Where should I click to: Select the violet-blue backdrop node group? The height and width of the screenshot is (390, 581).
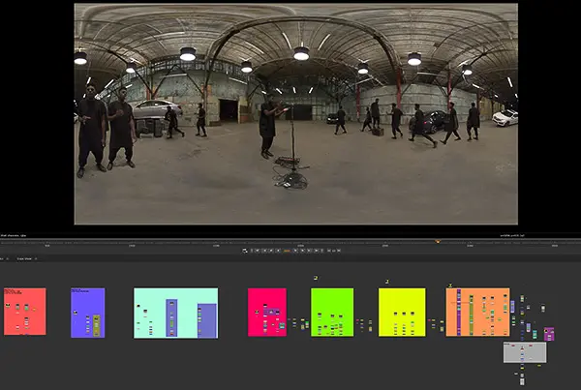point(88,313)
